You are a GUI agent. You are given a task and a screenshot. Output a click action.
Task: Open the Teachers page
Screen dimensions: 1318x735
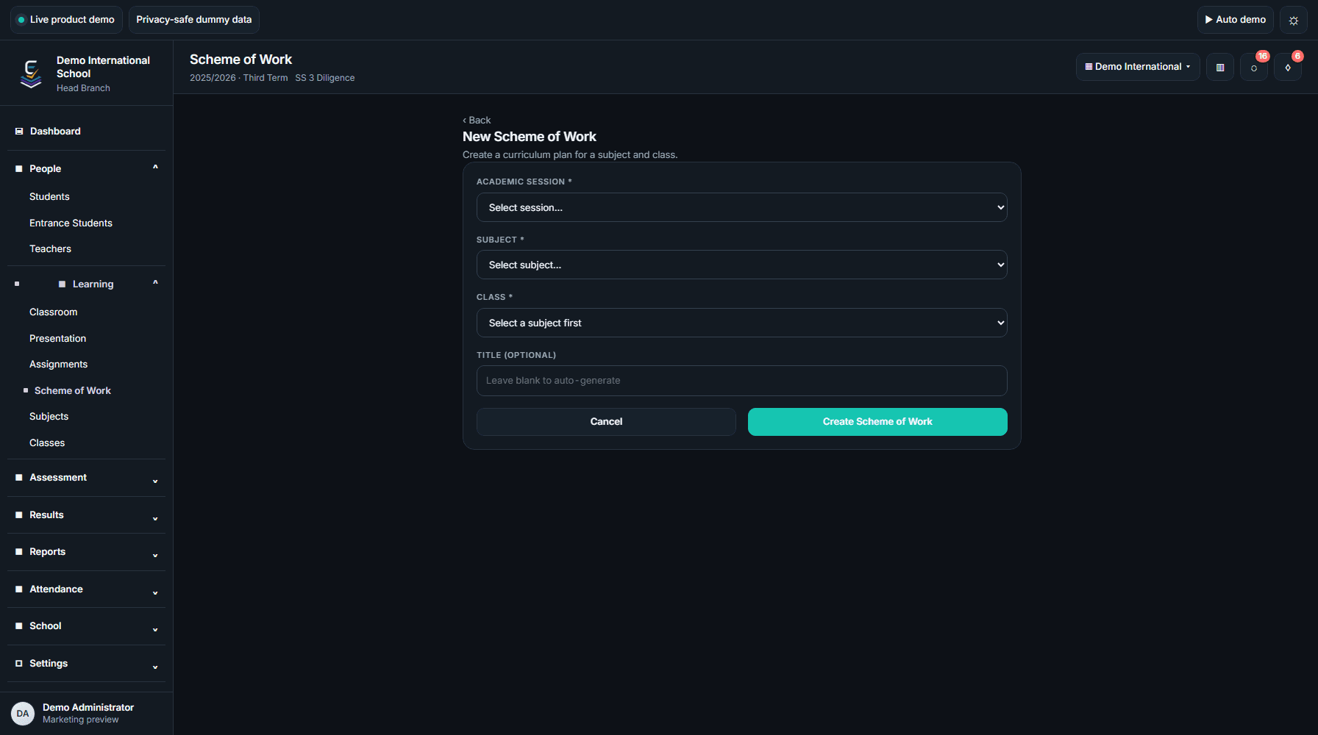50,249
